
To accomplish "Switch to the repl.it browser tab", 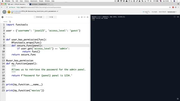I will tap(18, 4).
